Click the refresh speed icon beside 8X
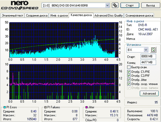The width and height of the screenshot is (161, 122). point(153,50)
